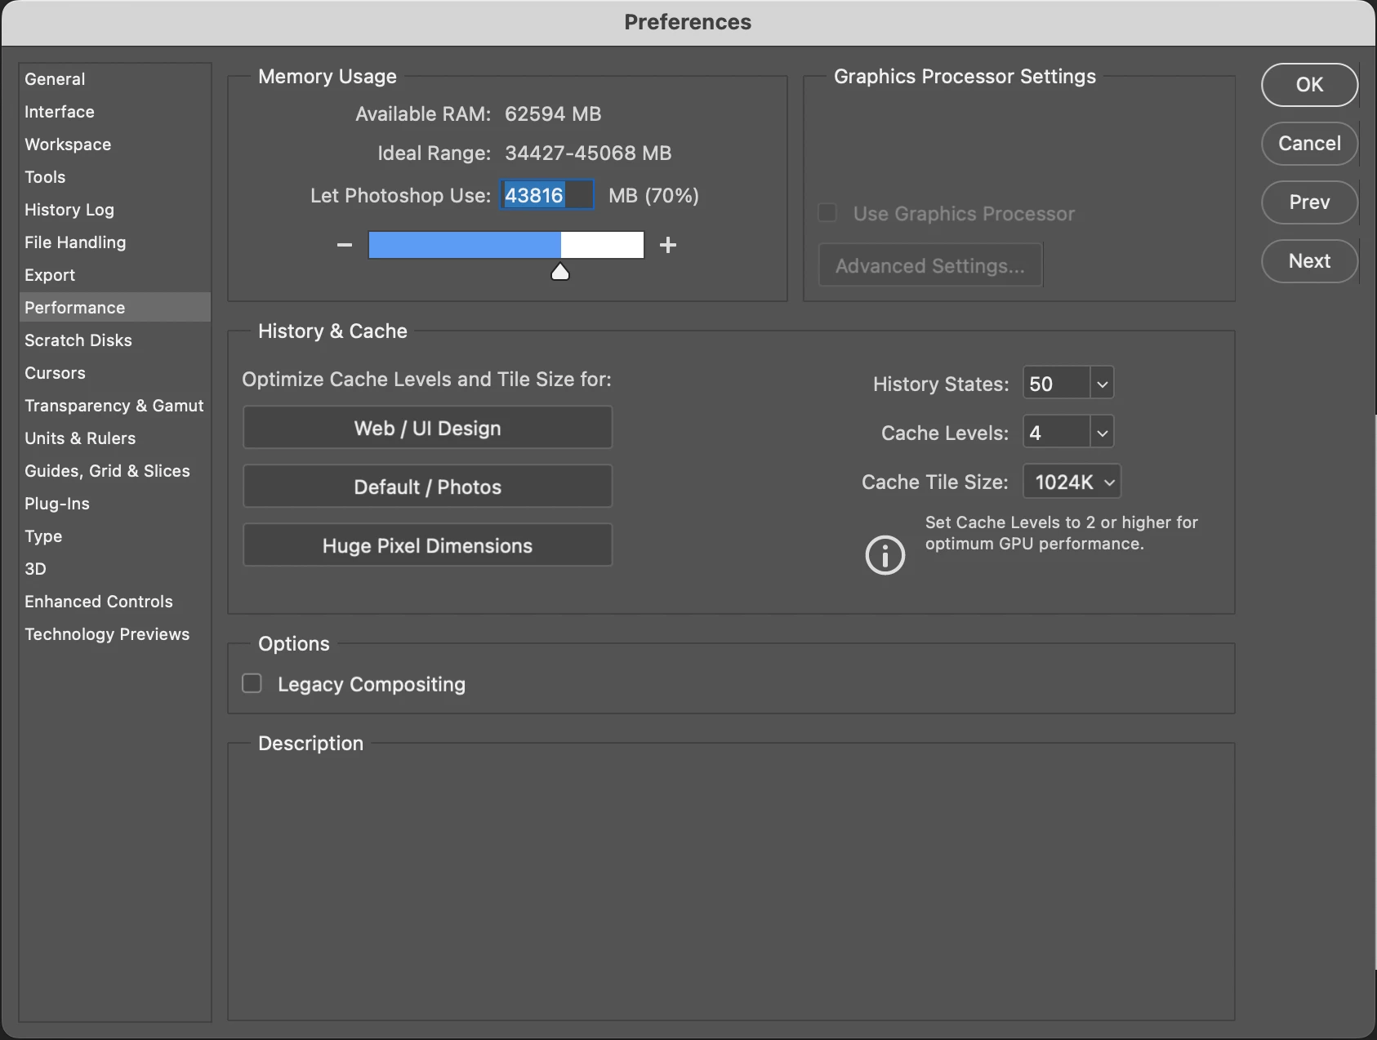Select the Performance preferences category
This screenshot has width=1377, height=1040.
pyautogui.click(x=114, y=308)
